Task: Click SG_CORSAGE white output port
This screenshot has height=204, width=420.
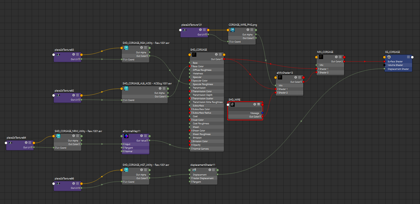Action: coord(412,57)
